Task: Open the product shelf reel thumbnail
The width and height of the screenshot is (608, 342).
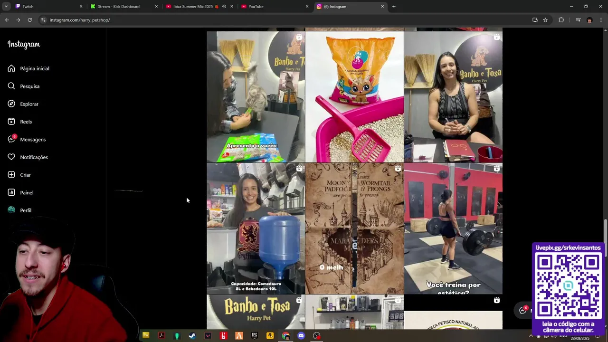Action: tap(354, 312)
